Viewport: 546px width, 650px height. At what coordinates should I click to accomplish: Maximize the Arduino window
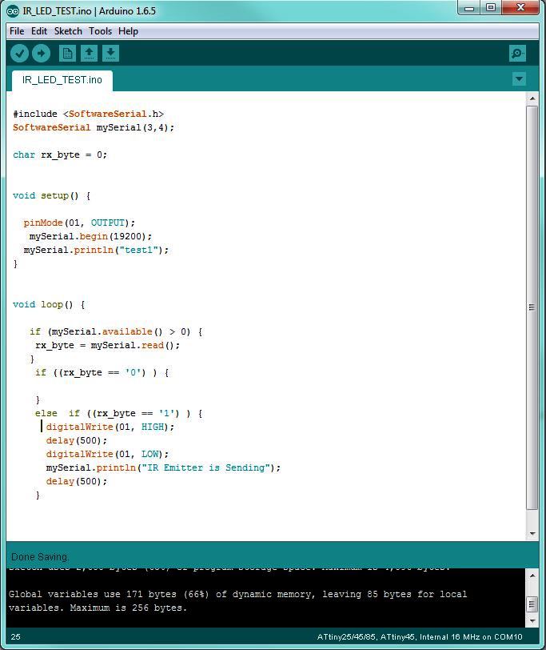491,8
